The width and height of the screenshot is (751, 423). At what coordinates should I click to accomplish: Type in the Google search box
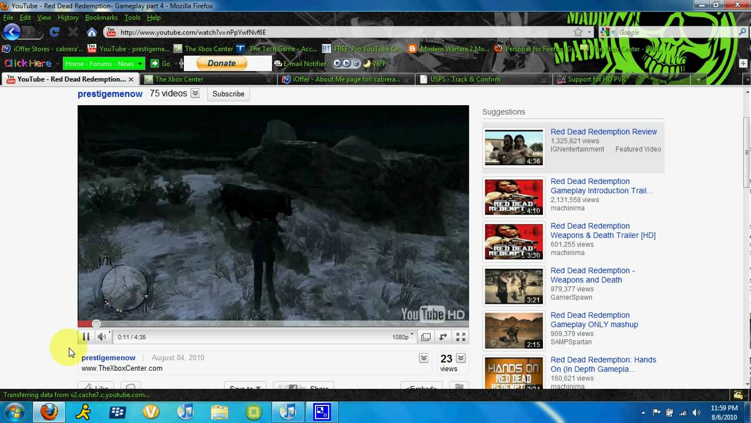point(676,32)
